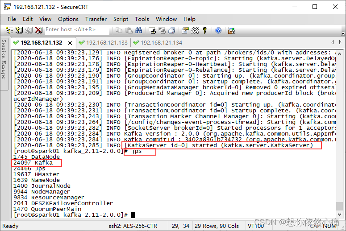Click the 'Ready' status bar text
The height and width of the screenshot is (231, 346).
tap(10, 226)
